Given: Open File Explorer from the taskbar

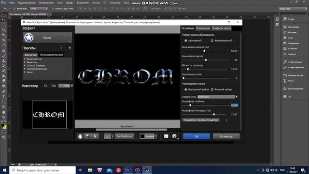Looking at the screenshot, I should coord(90,170).
